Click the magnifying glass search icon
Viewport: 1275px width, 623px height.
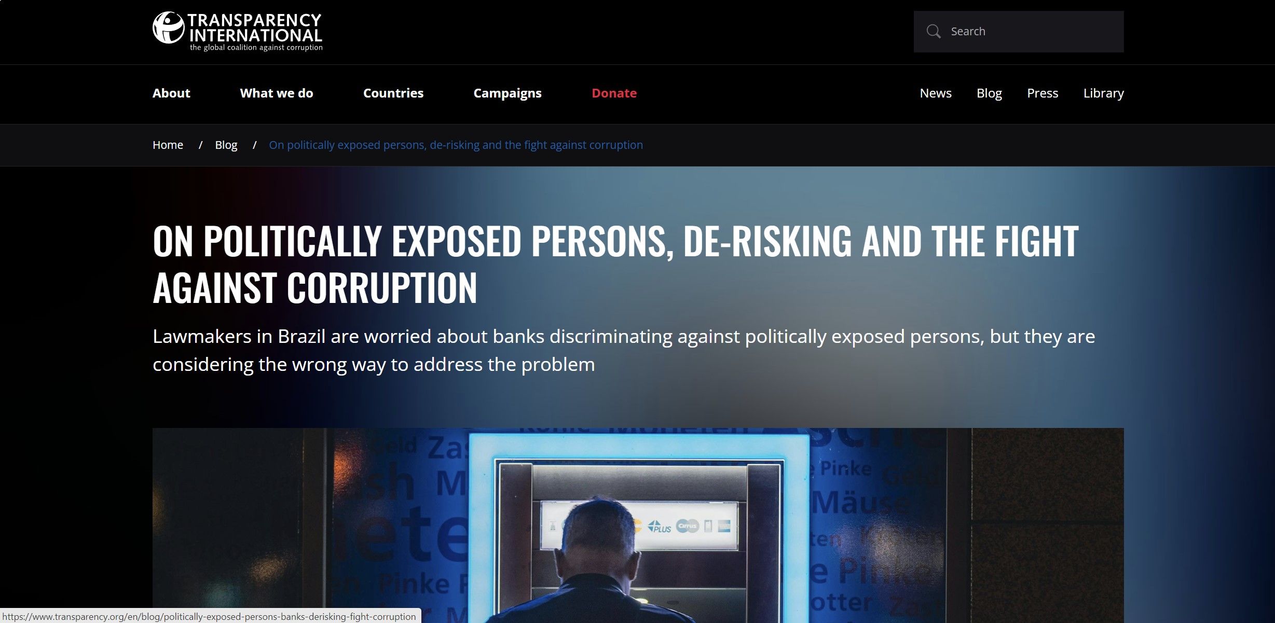933,32
